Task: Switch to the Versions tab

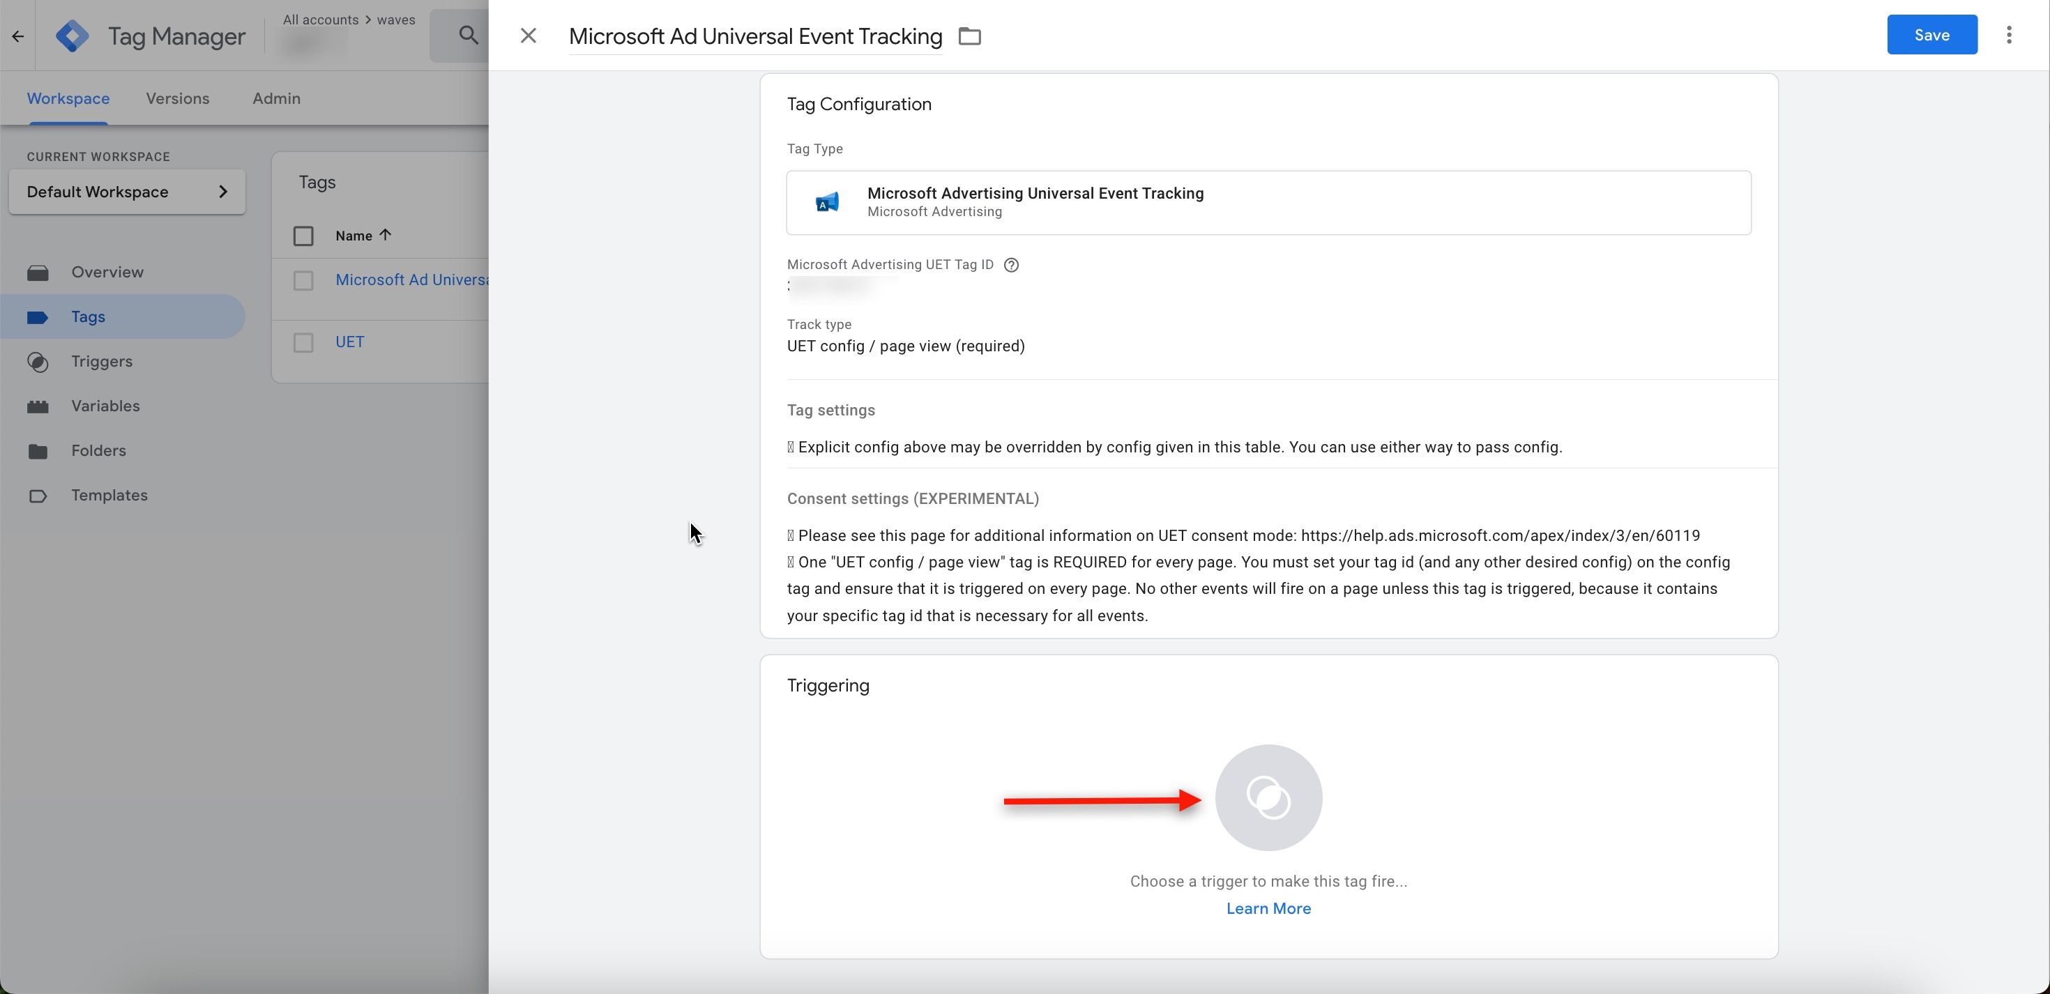Action: pyautogui.click(x=178, y=99)
